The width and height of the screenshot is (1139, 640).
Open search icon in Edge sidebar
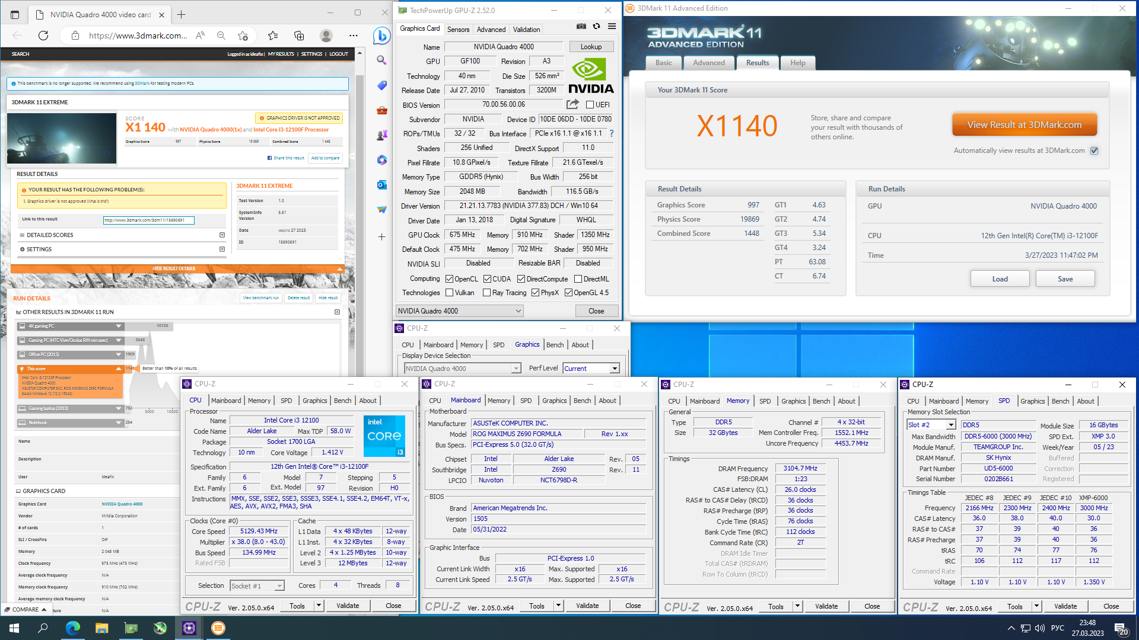click(381, 60)
